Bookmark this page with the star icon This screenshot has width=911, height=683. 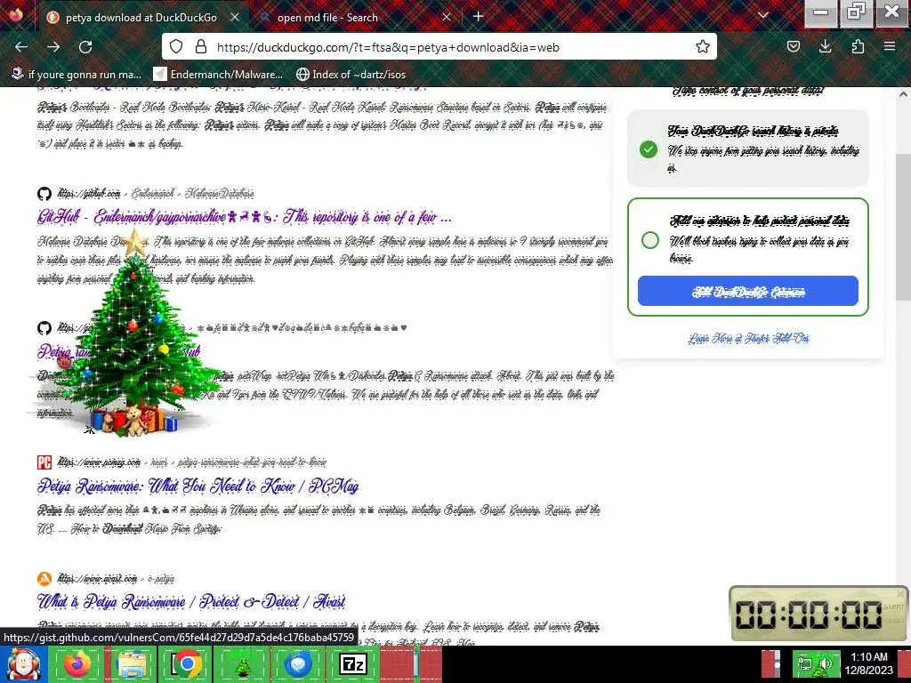(x=703, y=47)
